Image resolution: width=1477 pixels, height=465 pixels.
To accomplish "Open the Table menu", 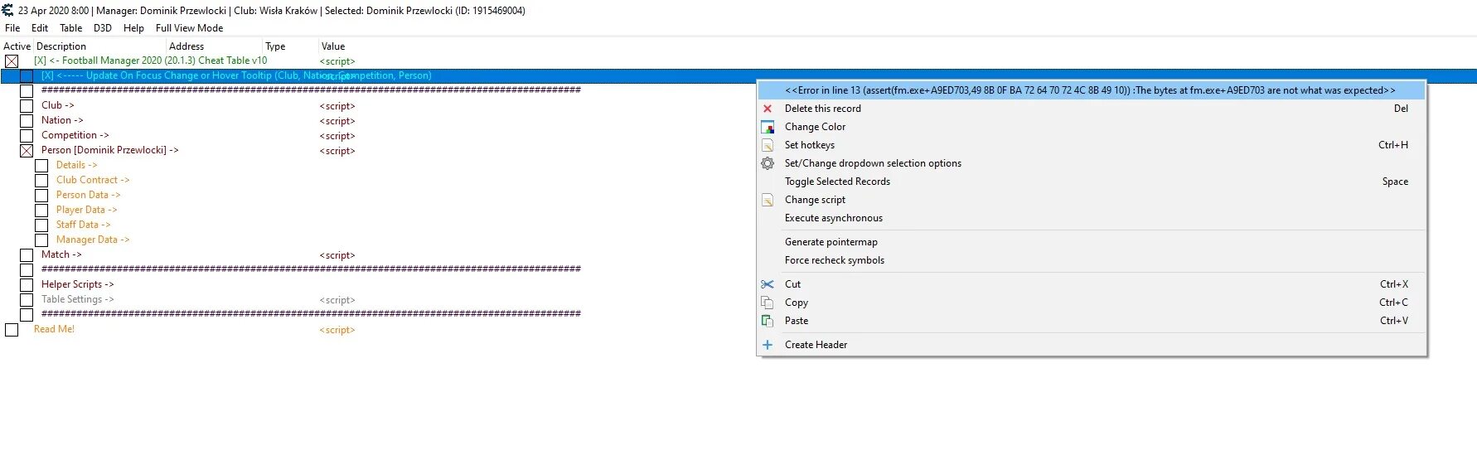I will coord(71,28).
